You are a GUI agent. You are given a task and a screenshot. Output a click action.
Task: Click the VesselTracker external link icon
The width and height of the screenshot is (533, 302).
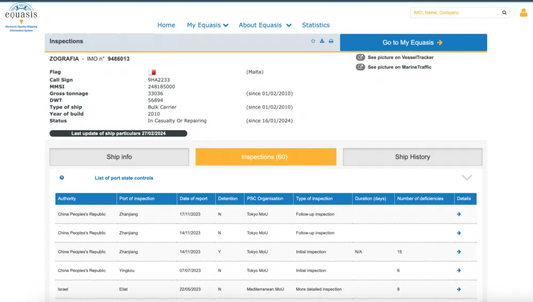pyautogui.click(x=360, y=57)
